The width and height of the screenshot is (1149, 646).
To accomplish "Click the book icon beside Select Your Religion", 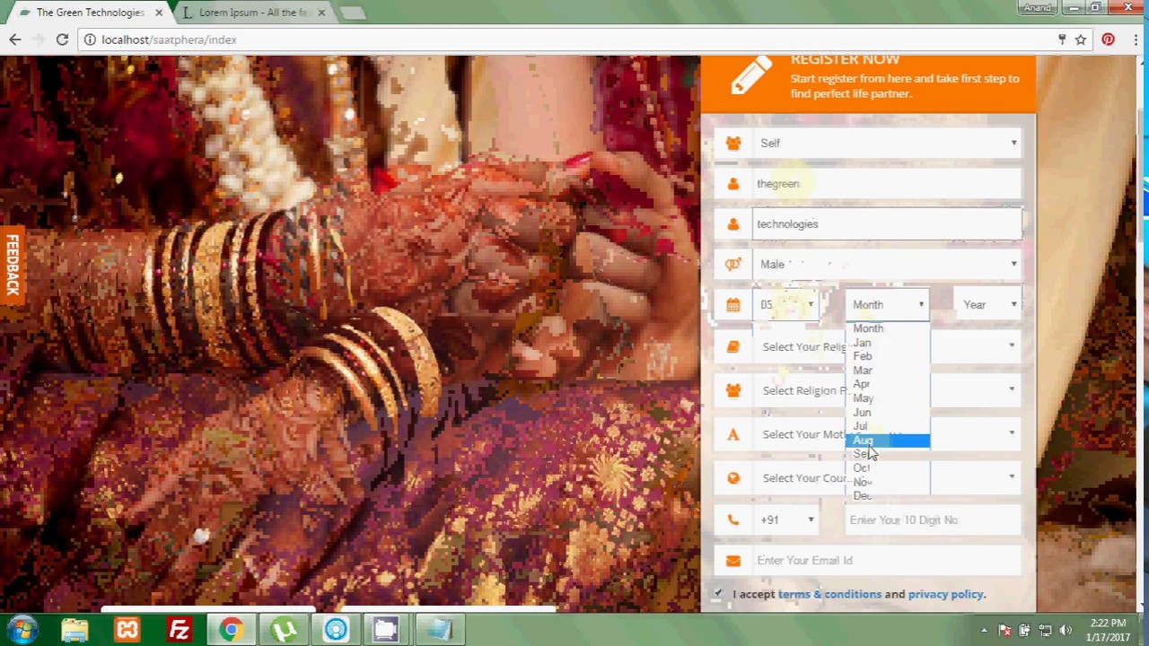I will (x=733, y=346).
